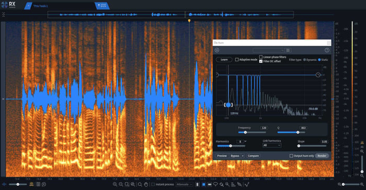Screen dimensions: 366x190
Task: Enable the Linear-phase filters checkbox
Action: coord(261,57)
